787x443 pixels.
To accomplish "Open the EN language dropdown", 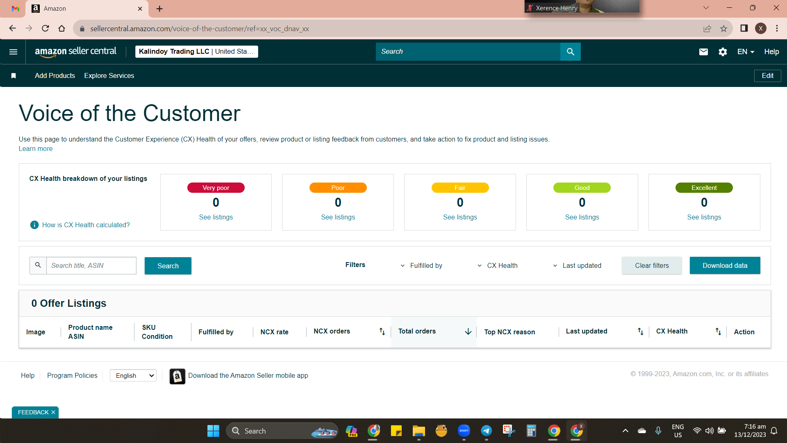I will [x=746, y=52].
